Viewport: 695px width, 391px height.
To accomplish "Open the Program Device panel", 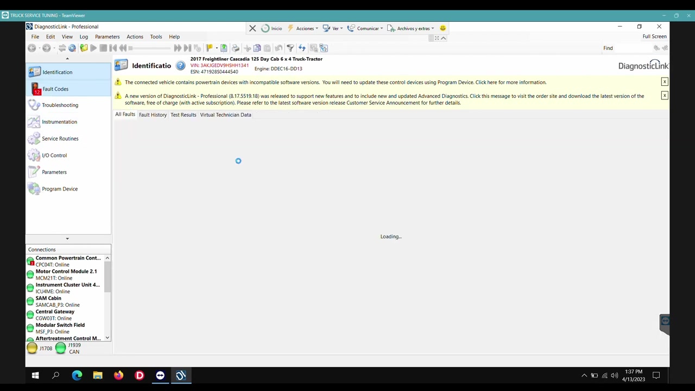I will click(68, 189).
